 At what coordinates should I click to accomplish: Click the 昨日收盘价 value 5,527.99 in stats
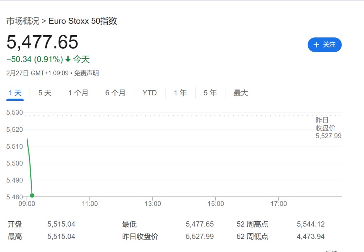(200, 237)
